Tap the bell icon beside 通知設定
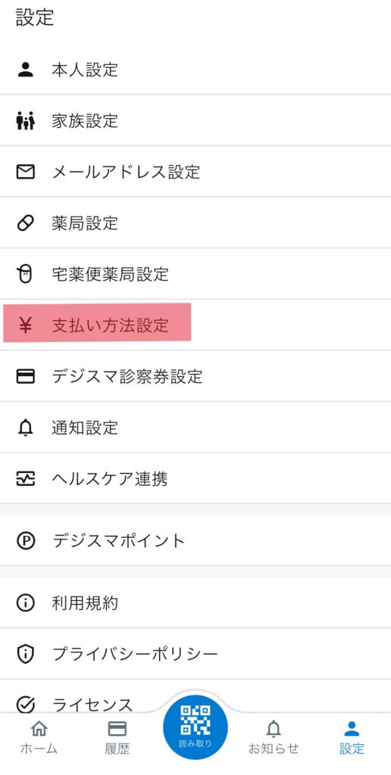391x775 pixels. point(25,428)
